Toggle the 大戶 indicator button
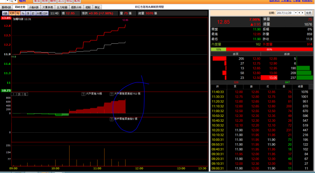The image size is (315, 173). coord(12,13)
